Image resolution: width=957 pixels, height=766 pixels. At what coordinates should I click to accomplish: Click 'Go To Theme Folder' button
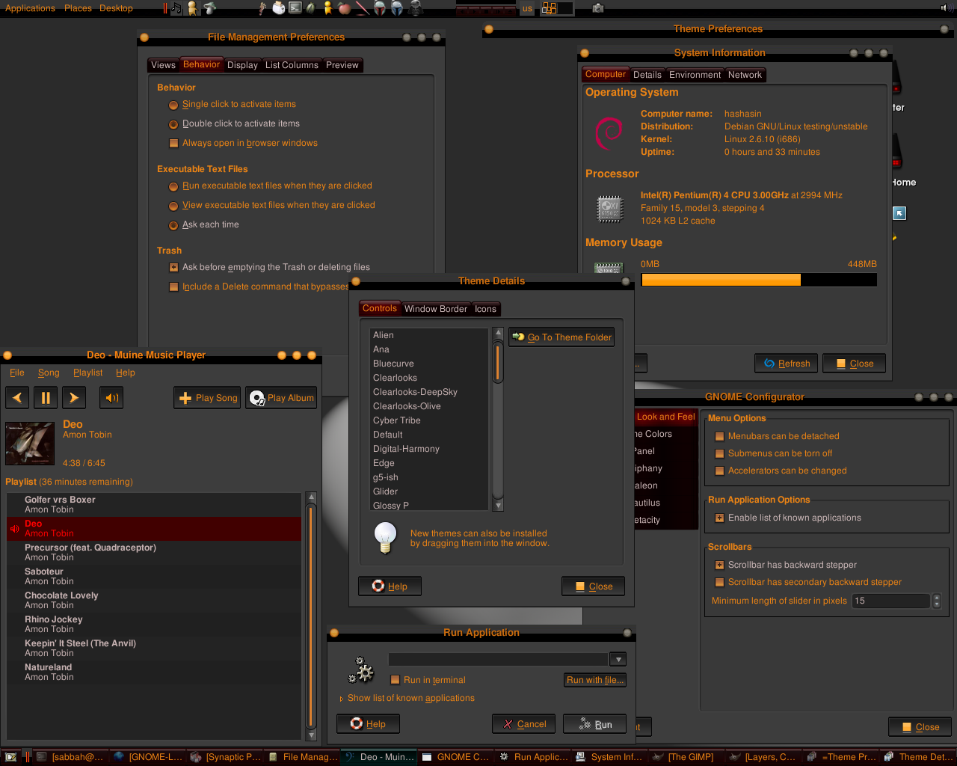pos(561,337)
